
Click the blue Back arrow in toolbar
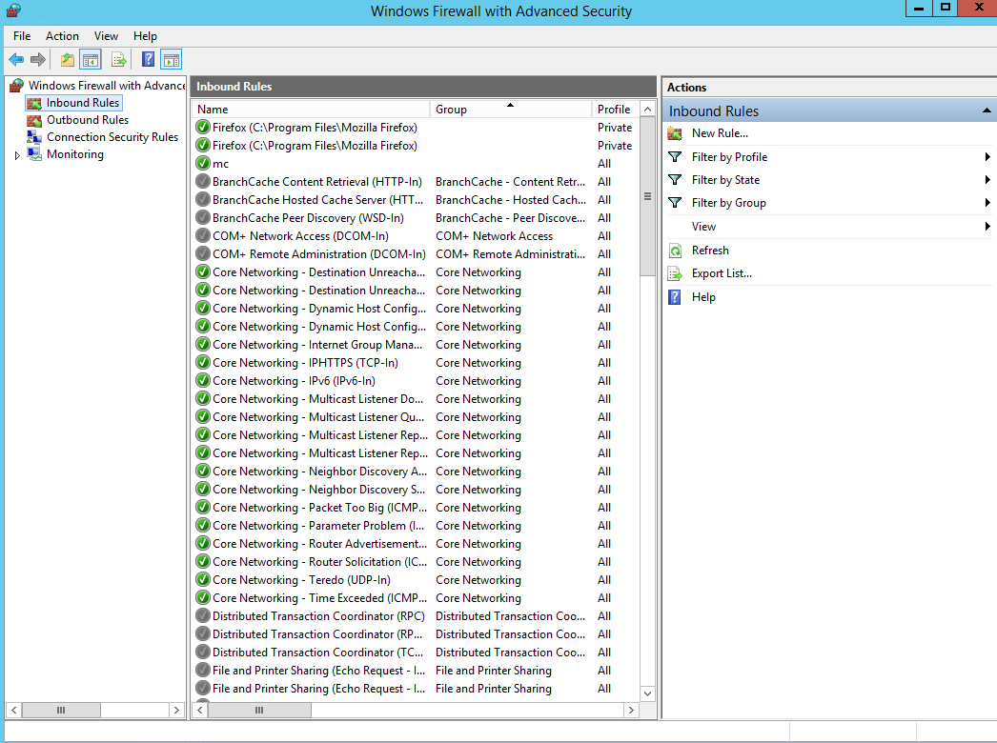pyautogui.click(x=16, y=60)
